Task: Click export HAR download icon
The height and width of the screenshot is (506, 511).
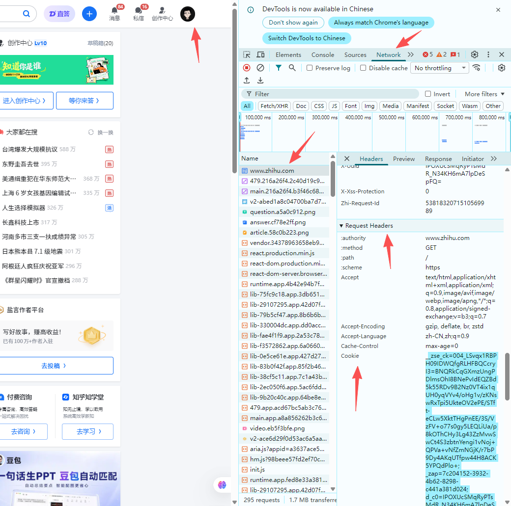Action: (x=260, y=80)
